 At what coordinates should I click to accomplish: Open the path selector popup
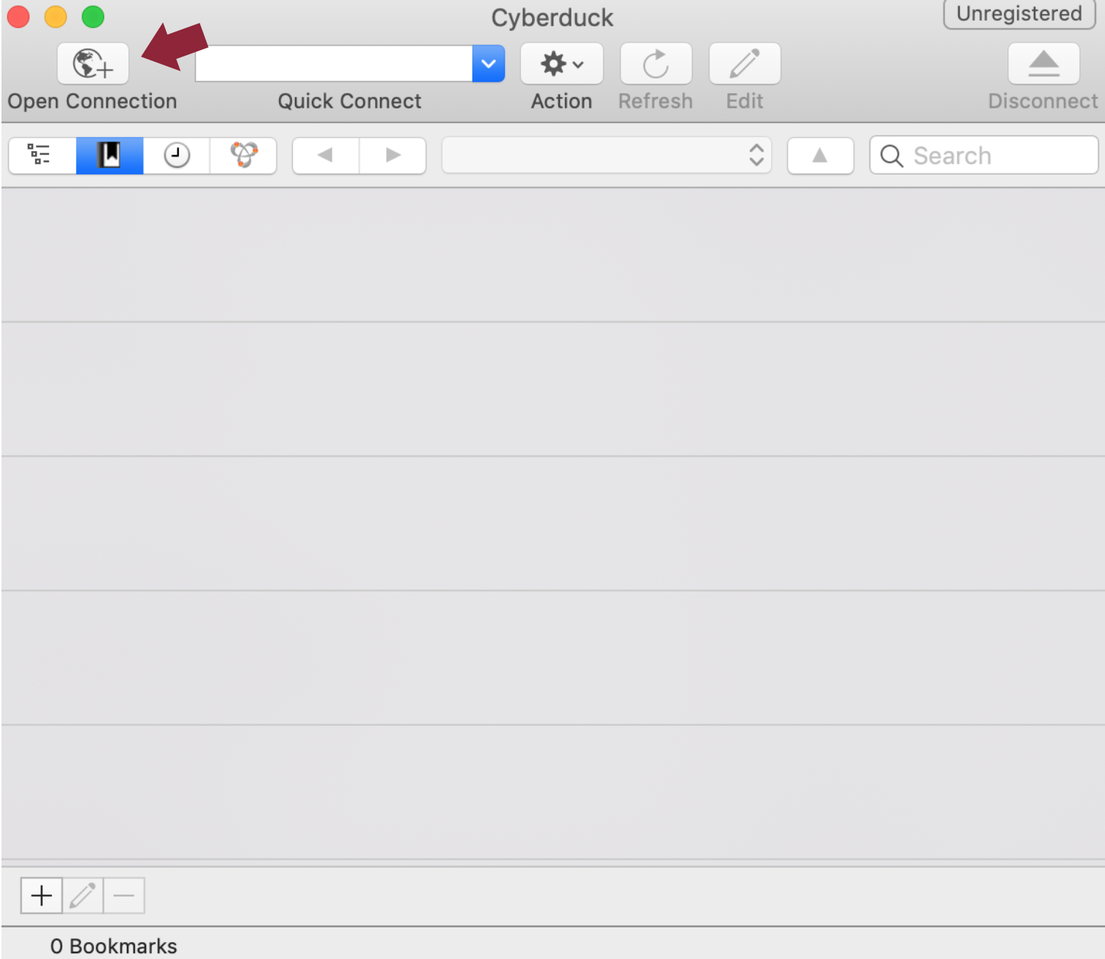click(x=606, y=155)
